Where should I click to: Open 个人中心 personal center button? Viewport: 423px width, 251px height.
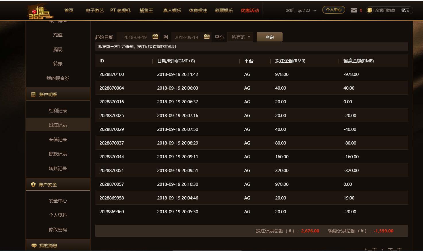click(x=333, y=10)
